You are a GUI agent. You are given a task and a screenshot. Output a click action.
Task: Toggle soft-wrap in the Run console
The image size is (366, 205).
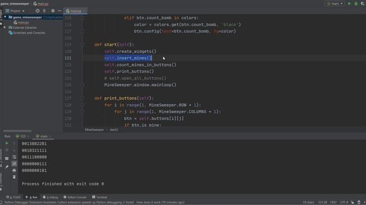14,157
